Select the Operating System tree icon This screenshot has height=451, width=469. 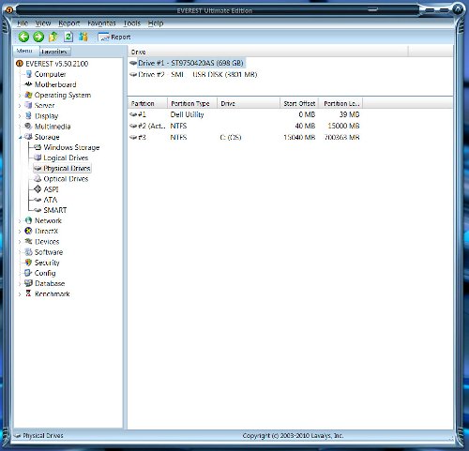(x=28, y=95)
